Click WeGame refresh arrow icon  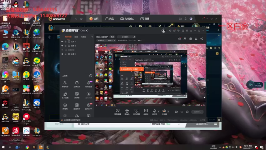click(81, 19)
